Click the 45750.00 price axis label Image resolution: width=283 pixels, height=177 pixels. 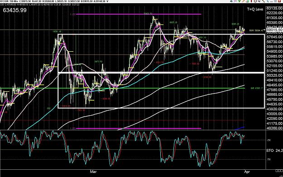274,99
